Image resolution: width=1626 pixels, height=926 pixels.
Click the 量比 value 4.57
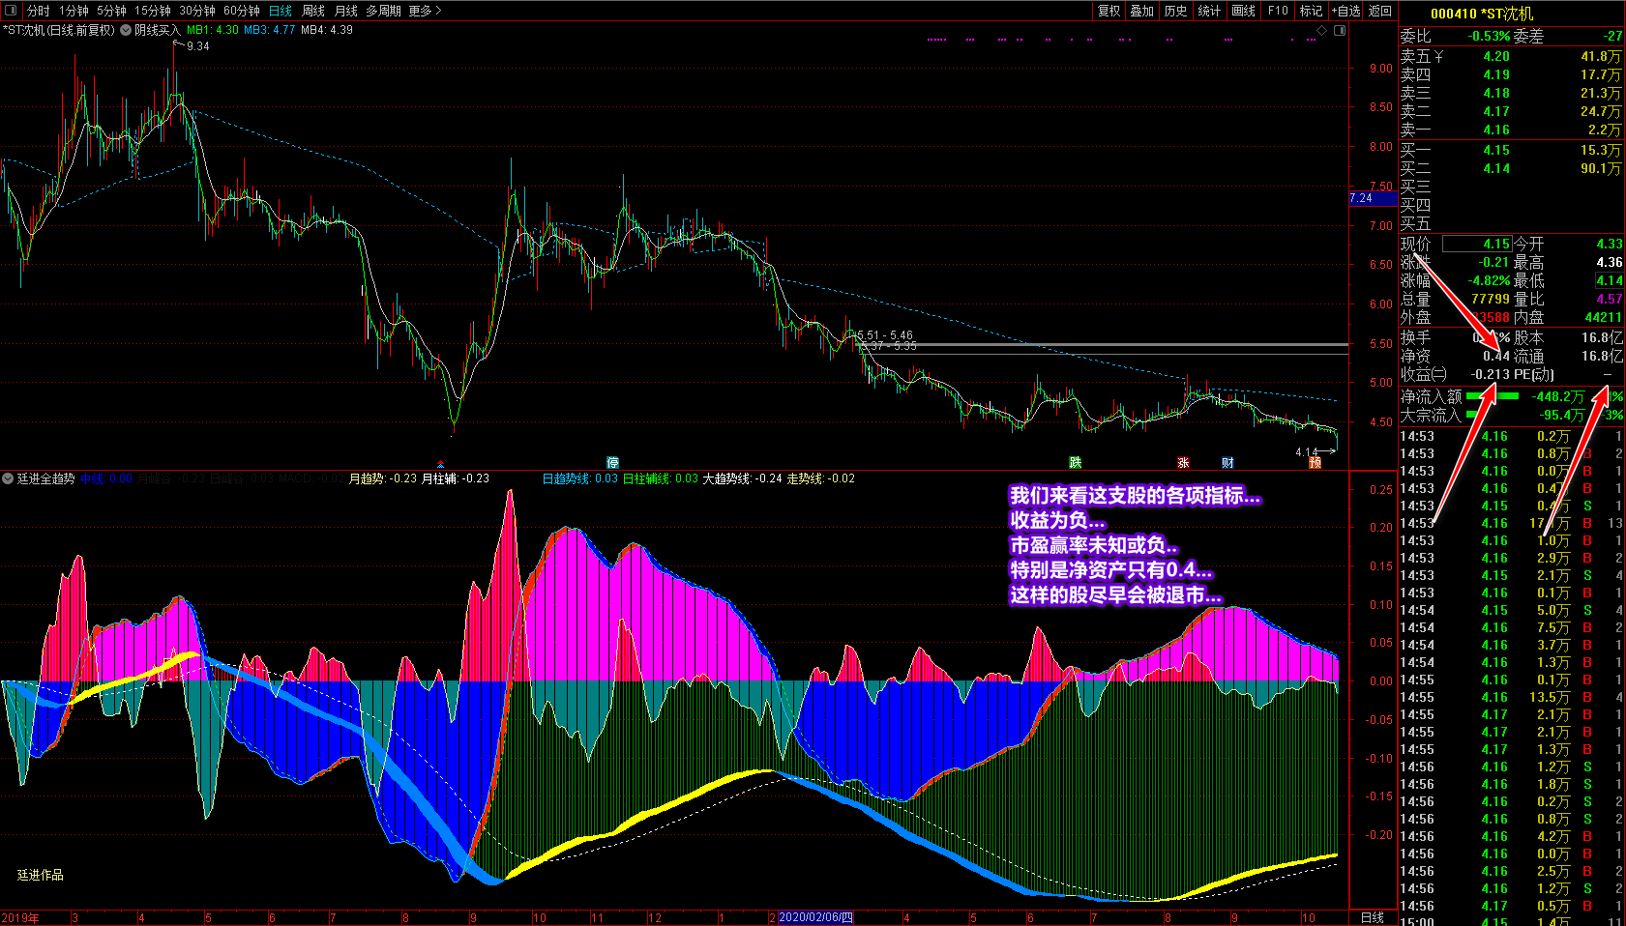(1610, 299)
